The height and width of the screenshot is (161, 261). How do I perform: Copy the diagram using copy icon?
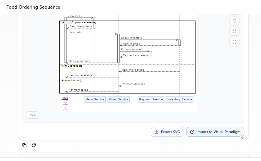(x=24, y=145)
